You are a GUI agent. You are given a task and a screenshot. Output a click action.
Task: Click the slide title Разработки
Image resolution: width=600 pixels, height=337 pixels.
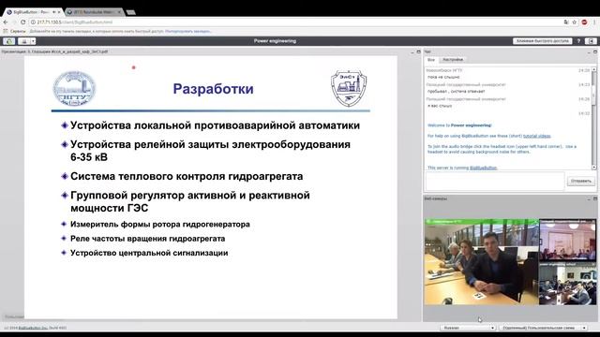point(213,89)
